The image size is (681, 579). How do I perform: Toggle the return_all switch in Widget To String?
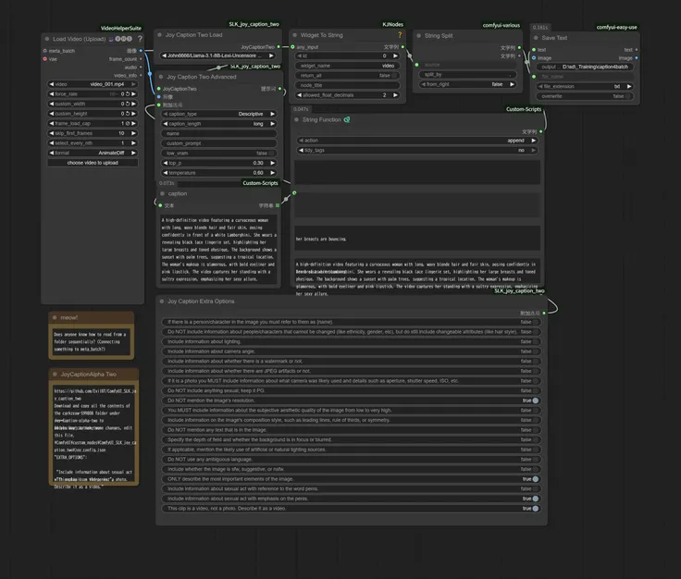tap(348, 76)
